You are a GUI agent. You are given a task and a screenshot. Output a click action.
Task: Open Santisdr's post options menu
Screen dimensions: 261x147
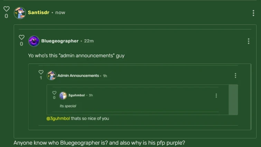253,13
